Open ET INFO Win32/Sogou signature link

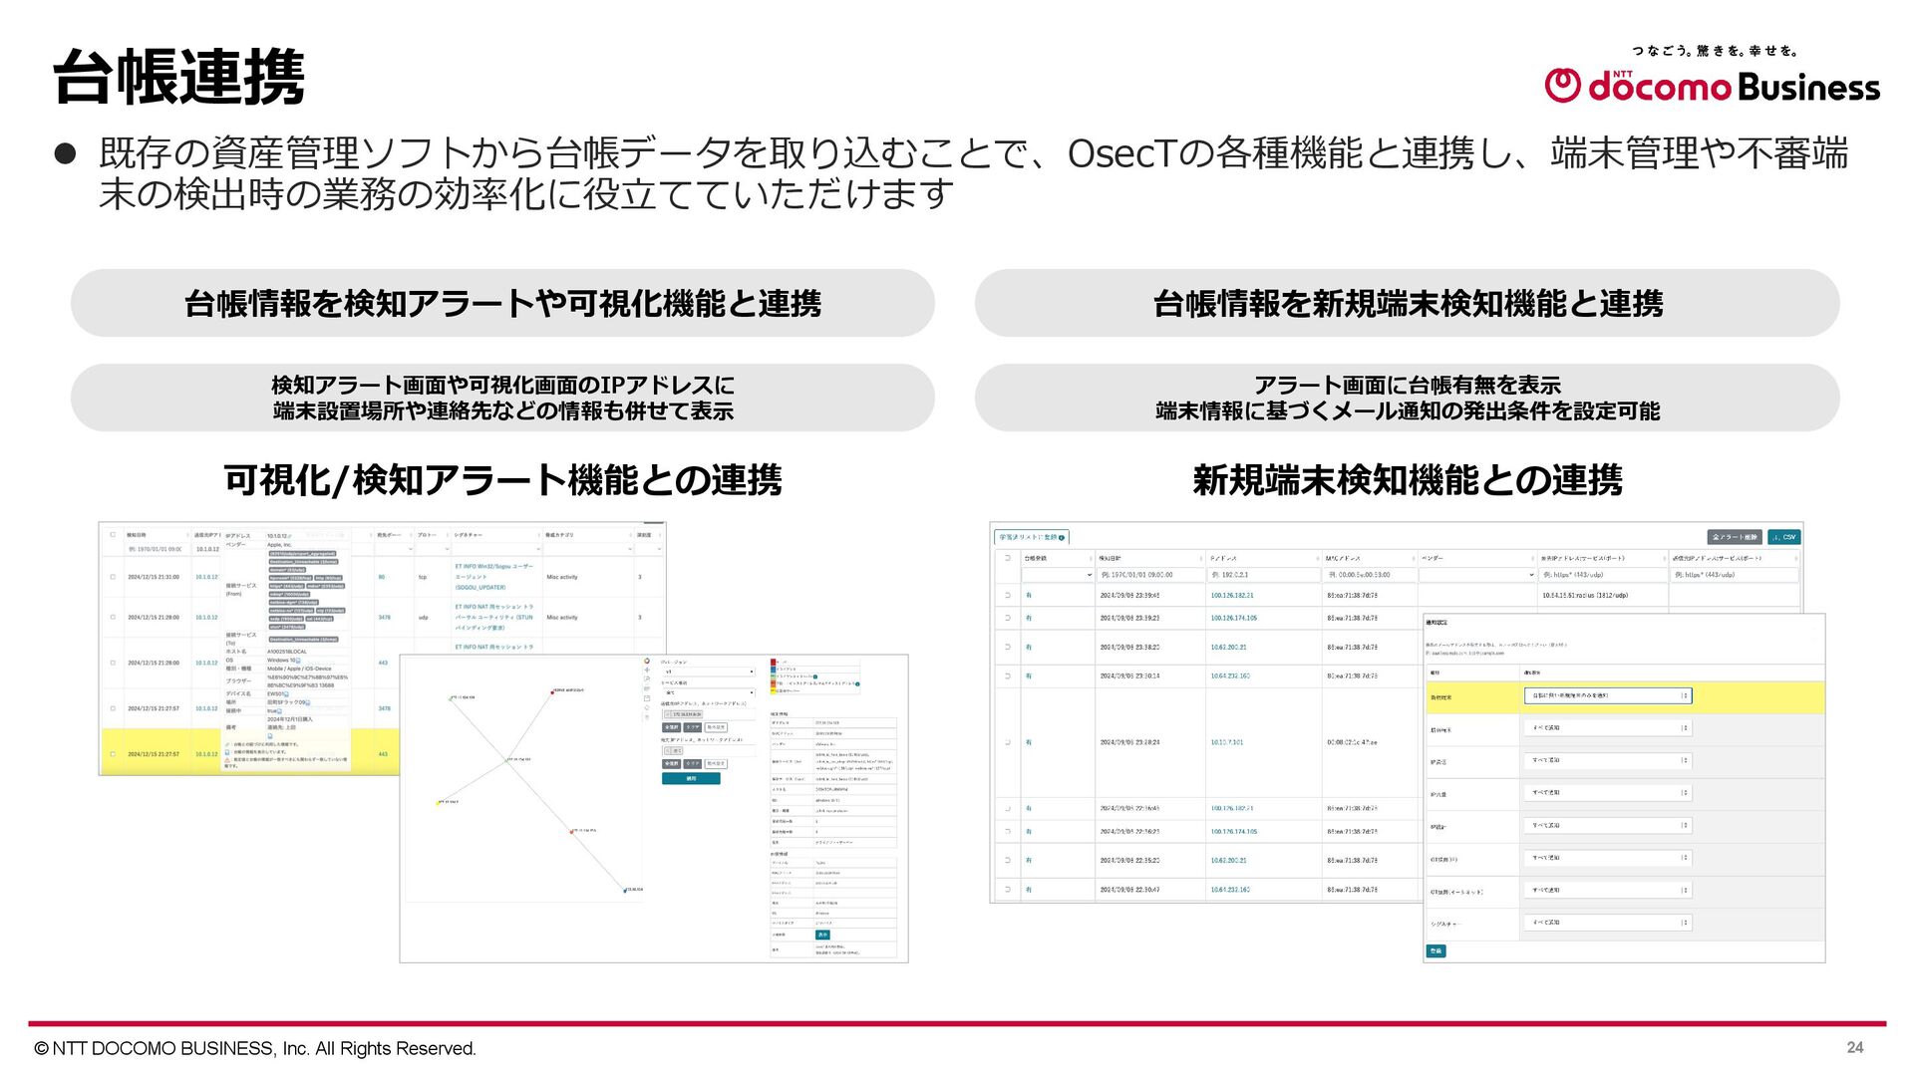pyautogui.click(x=494, y=577)
